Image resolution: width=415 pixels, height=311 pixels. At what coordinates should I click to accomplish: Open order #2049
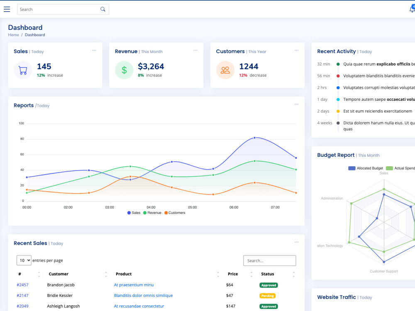[22, 306]
